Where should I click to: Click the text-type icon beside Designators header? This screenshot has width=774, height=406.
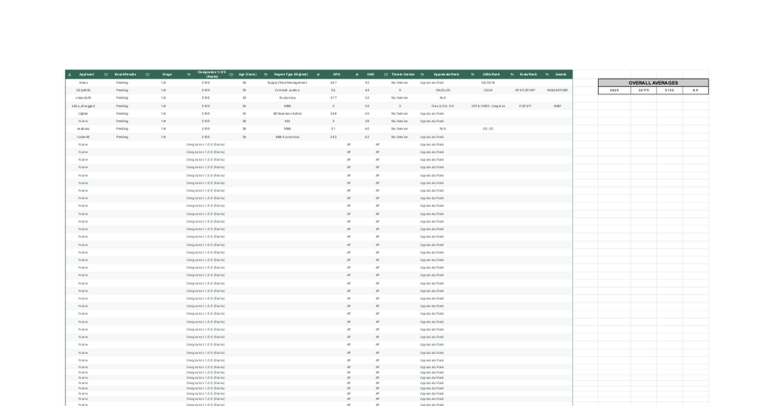tap(189, 75)
